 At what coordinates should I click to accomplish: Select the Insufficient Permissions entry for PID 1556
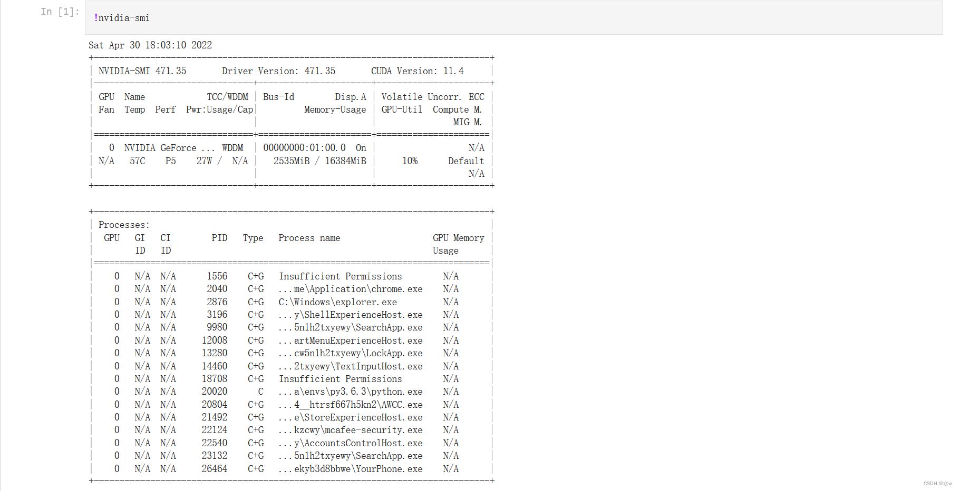(340, 276)
